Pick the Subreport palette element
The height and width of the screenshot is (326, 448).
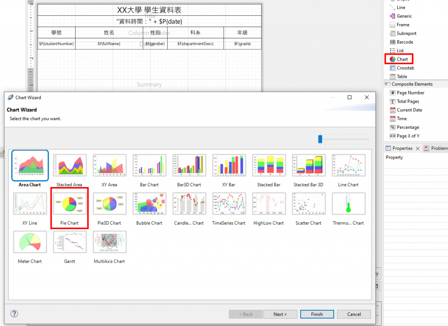[x=403, y=33]
